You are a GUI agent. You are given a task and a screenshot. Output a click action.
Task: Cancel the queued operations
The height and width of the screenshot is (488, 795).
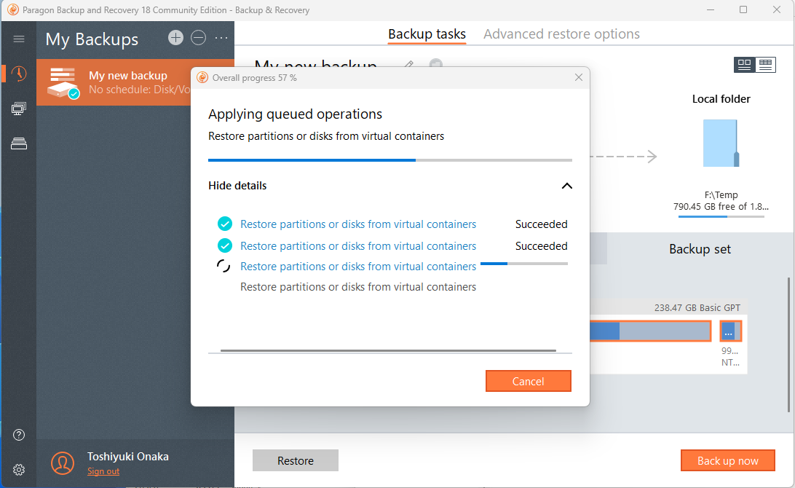[529, 381]
